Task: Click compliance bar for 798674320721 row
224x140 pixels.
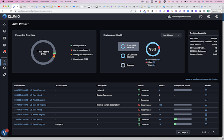Action: tap(183, 119)
